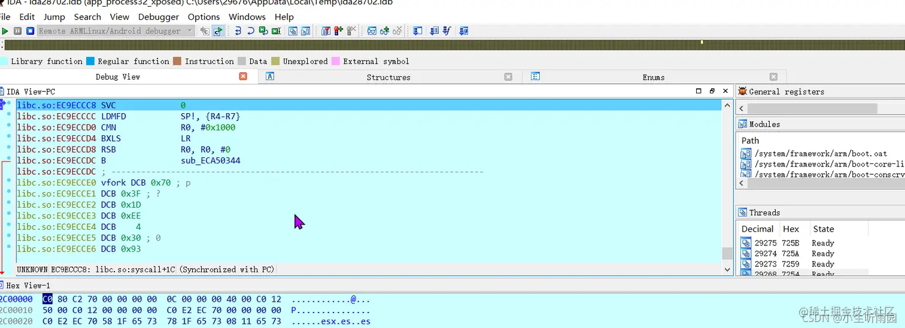This screenshot has height=328, width=905.
Task: Click the breakpoint list toolbar icon
Action: coord(326,31)
